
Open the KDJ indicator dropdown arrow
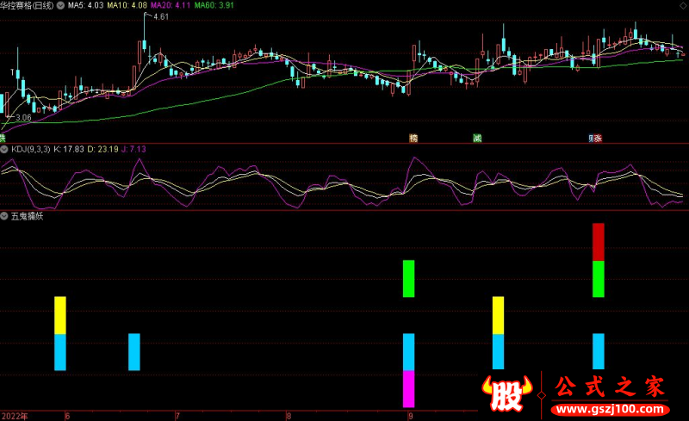click(5, 148)
